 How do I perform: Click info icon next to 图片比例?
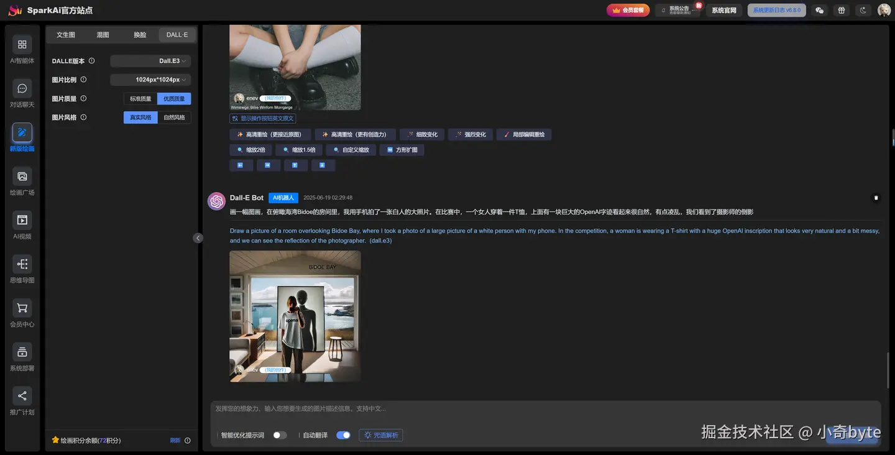(x=84, y=80)
